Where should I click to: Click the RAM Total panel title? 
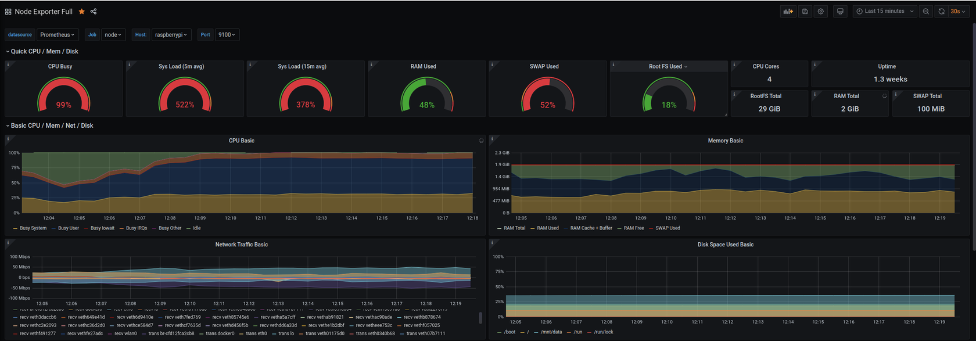846,96
